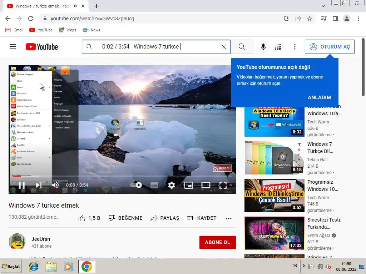Dislike the video with BEĞENME
Screen dimensions: 366x274
(x=125, y=218)
